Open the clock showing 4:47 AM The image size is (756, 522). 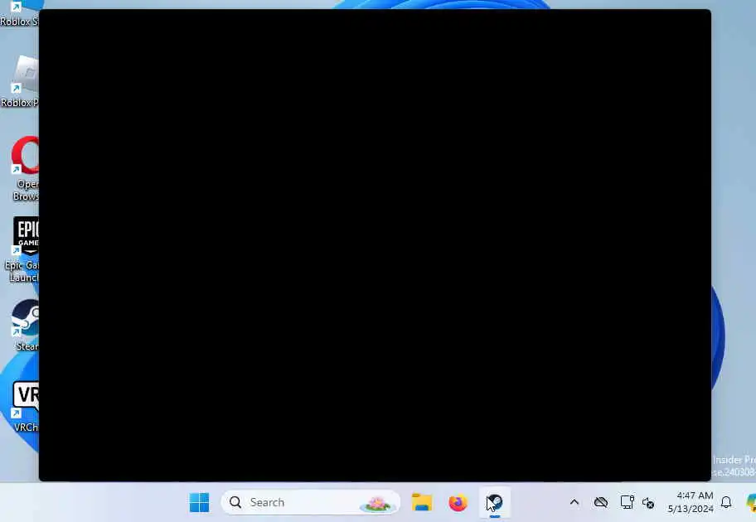691,502
